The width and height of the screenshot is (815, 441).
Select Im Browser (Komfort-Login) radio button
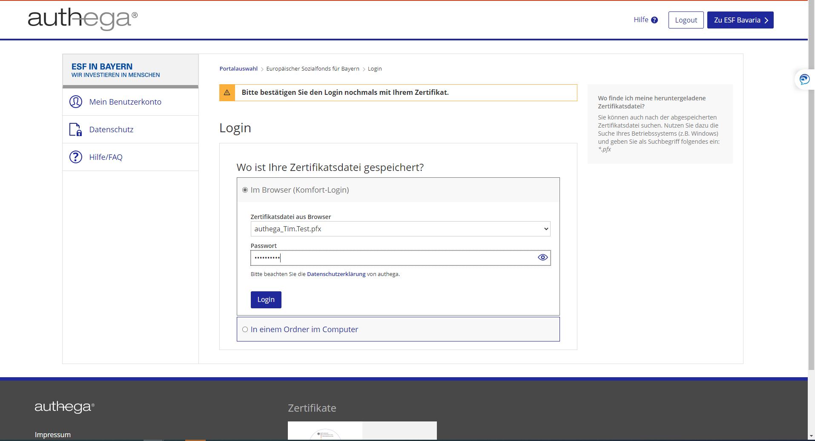click(x=245, y=190)
